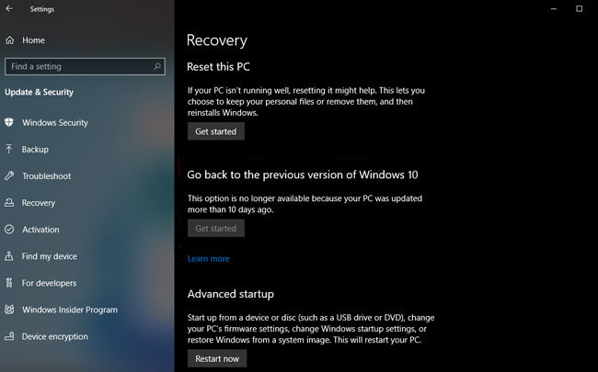The height and width of the screenshot is (372, 598).
Task: Click the Activation checkmark circle icon
Action: (x=9, y=230)
